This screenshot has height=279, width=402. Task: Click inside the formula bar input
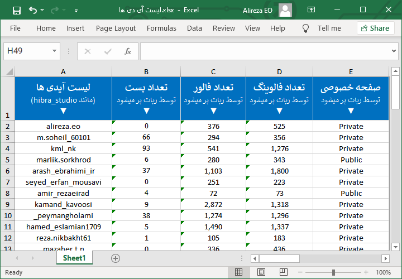coord(265,51)
